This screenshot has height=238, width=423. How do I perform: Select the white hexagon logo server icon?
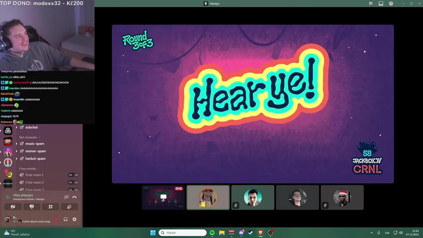8,131
